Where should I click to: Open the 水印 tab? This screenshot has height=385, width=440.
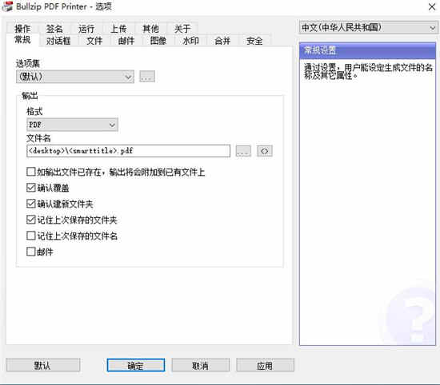pos(190,41)
